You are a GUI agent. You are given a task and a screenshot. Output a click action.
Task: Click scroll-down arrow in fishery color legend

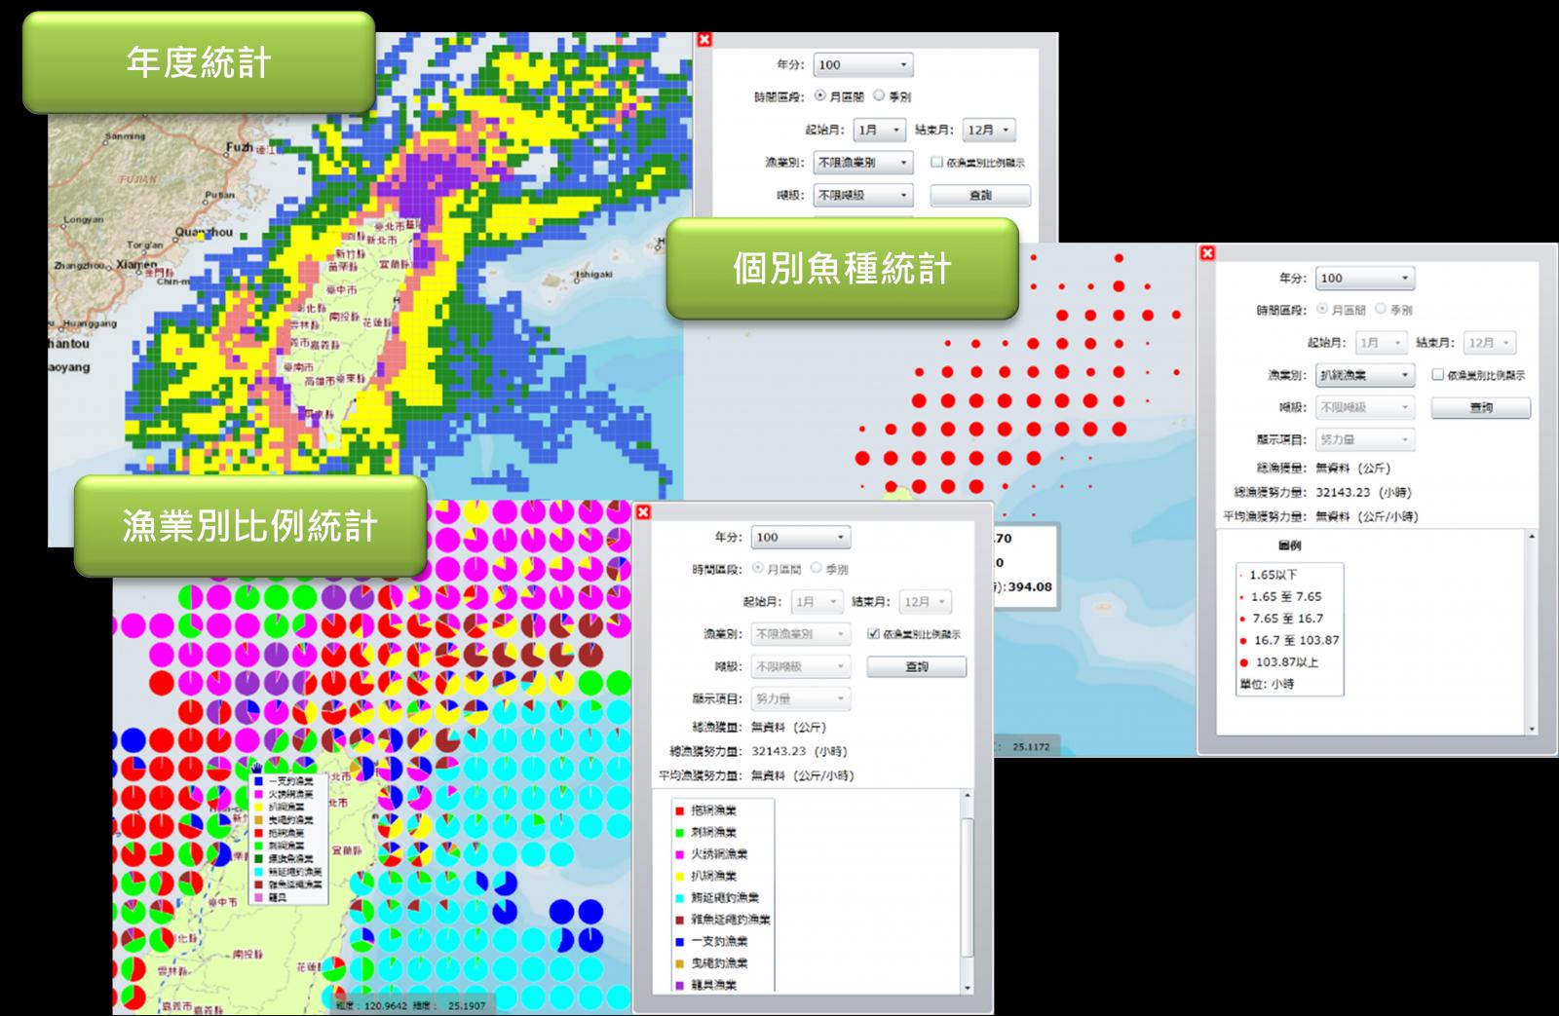[968, 987]
